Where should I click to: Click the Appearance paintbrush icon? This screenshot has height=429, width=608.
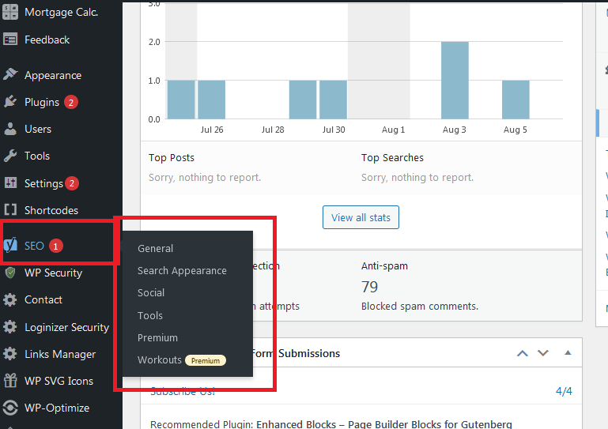click(x=10, y=75)
